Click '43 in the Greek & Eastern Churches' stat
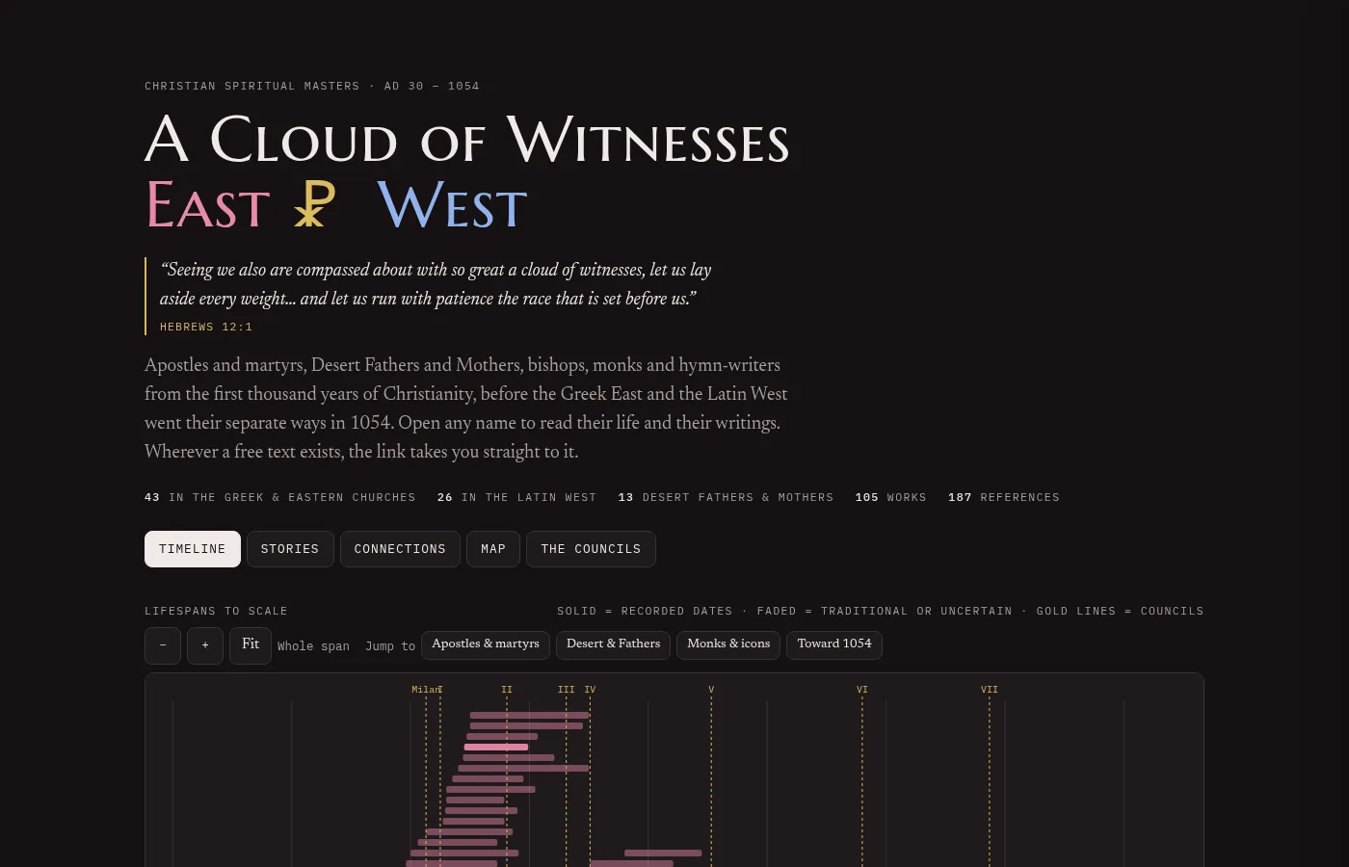The width and height of the screenshot is (1349, 867). point(280,498)
